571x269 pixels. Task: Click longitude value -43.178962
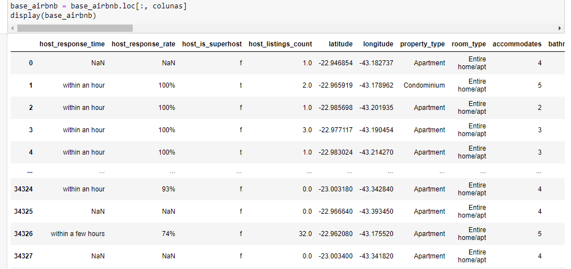pyautogui.click(x=376, y=85)
